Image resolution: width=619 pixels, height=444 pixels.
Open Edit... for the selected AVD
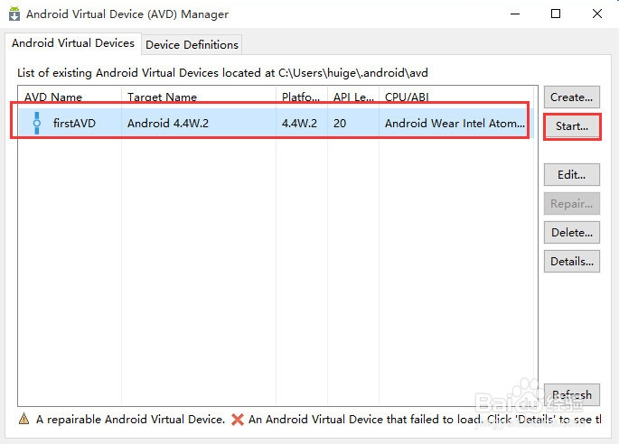571,175
